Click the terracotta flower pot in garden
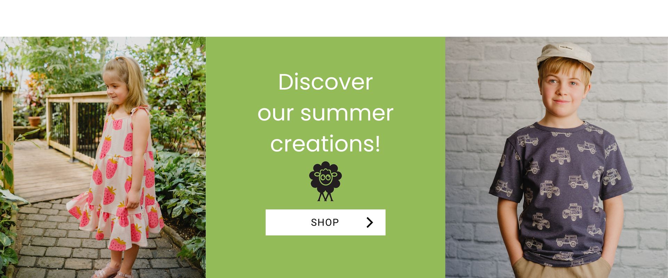The image size is (668, 278). coord(34,121)
